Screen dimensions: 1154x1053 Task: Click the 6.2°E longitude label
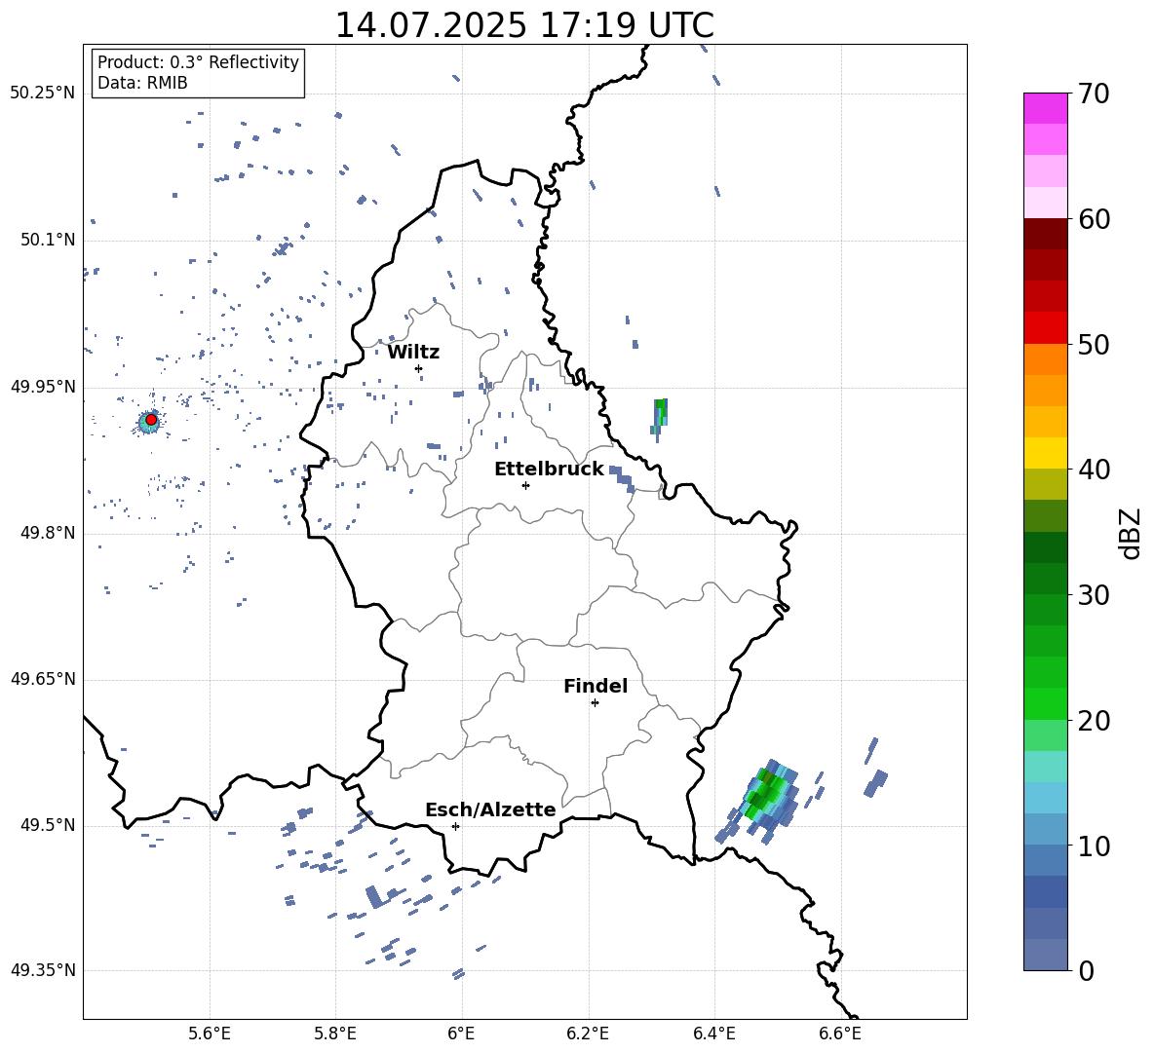pyautogui.click(x=588, y=1034)
